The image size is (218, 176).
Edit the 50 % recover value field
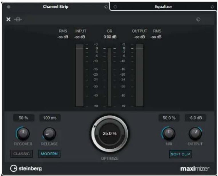click(x=23, y=118)
